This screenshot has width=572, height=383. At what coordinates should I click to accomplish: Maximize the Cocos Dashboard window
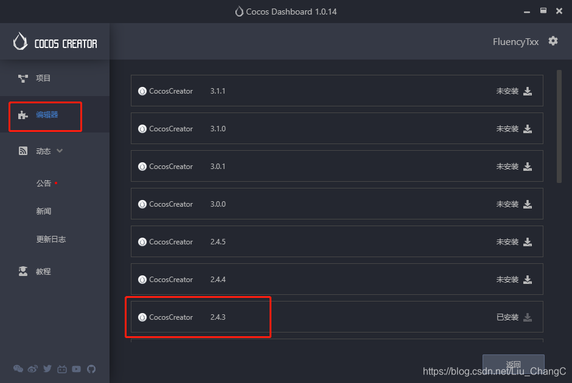[x=543, y=10]
